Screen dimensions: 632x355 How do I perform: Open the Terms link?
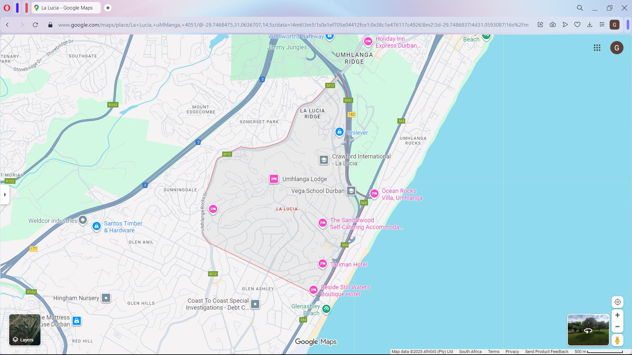click(x=493, y=352)
